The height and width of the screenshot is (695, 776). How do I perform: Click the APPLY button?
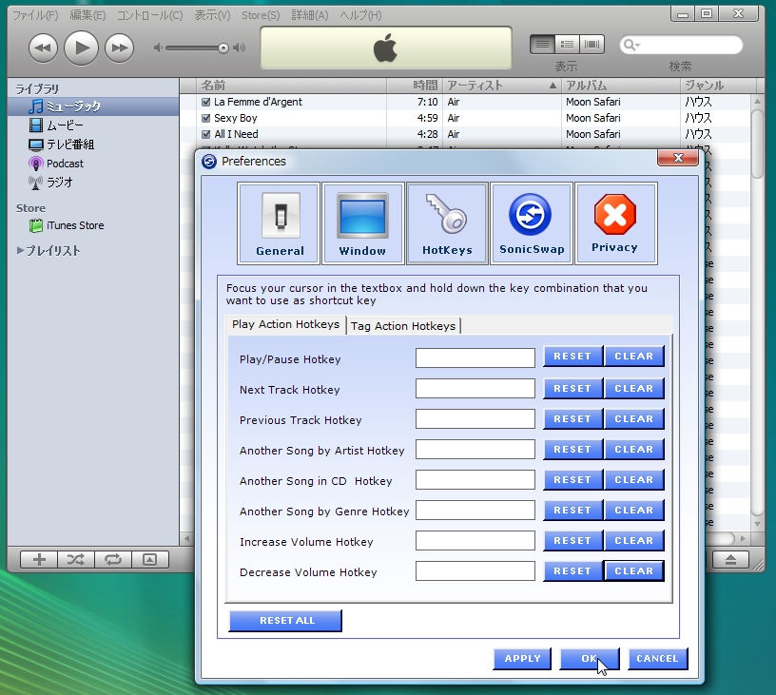coord(522,659)
